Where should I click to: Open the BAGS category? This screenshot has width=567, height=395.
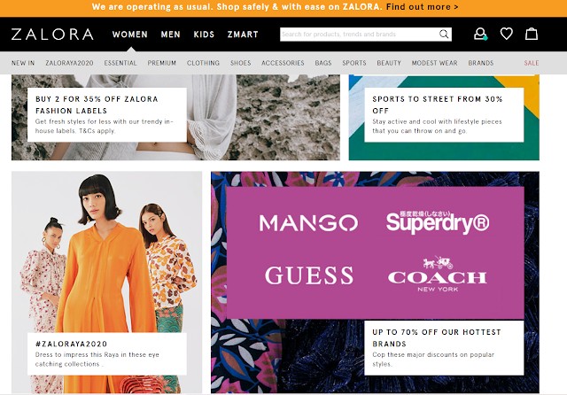point(322,63)
